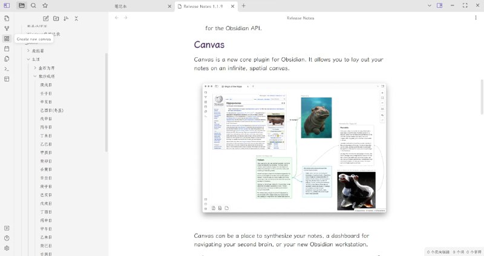Open the note 甲辰日
The width and height of the screenshot is (484, 256).
pos(46,153)
